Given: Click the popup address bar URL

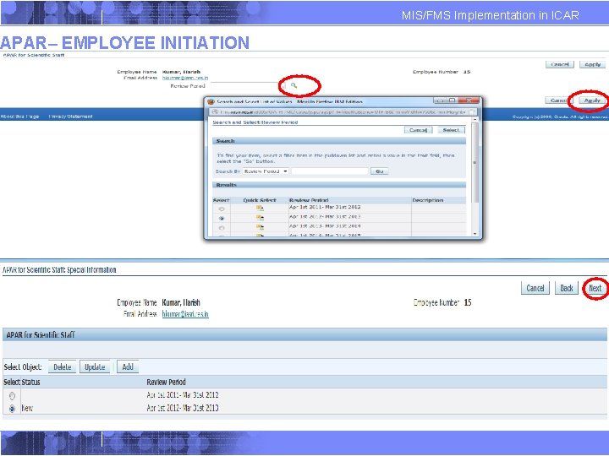Looking at the screenshot, I should (342, 111).
